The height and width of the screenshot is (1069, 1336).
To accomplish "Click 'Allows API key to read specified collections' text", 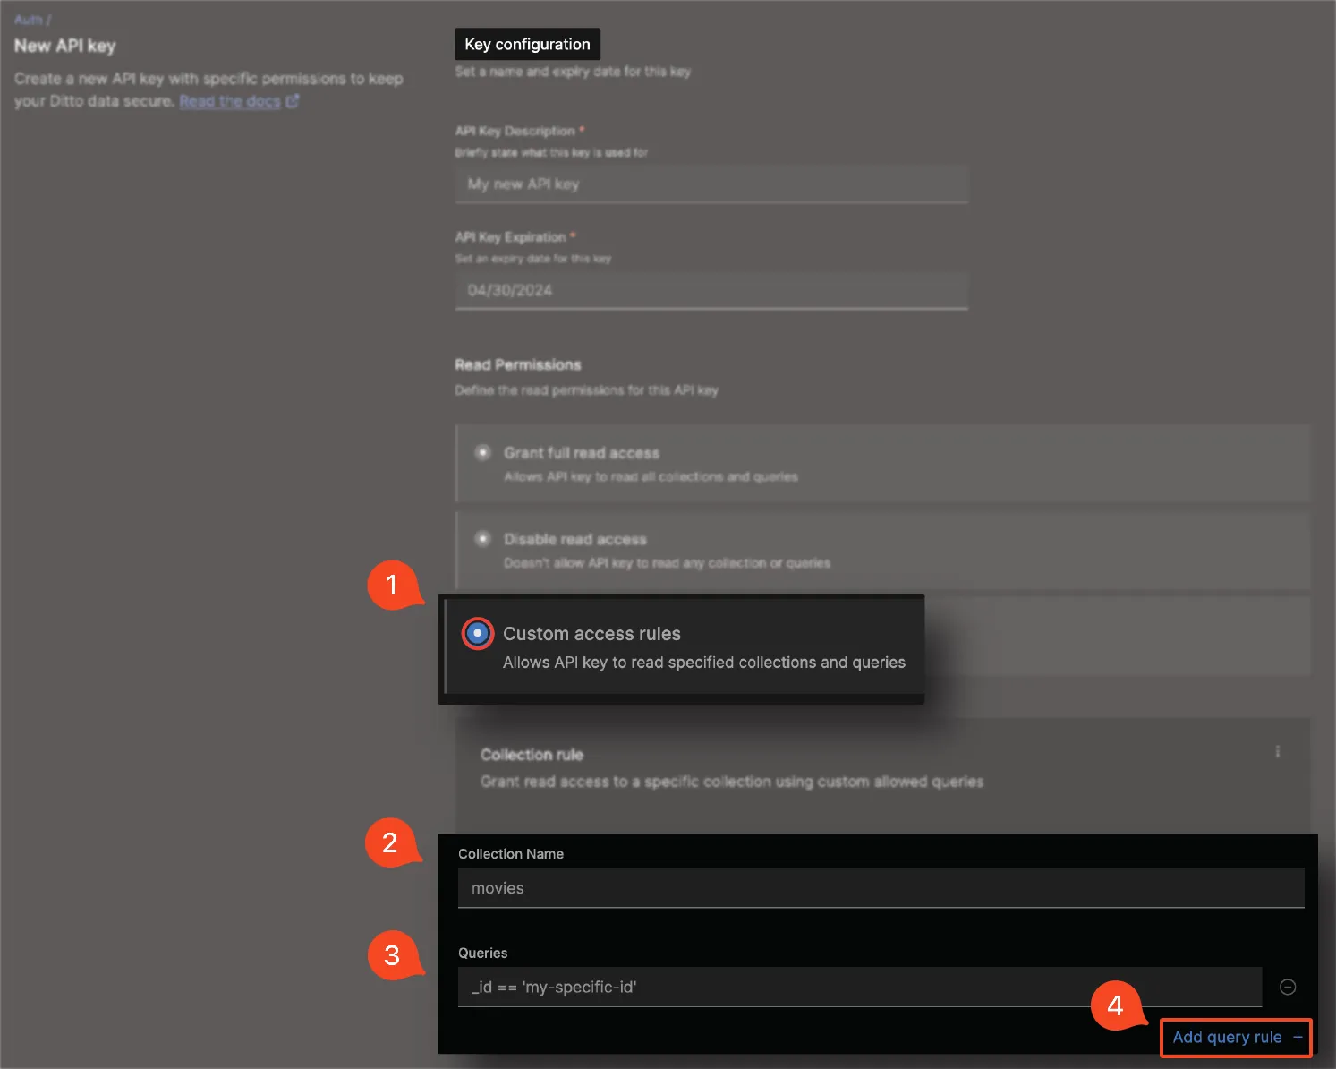I will click(704, 663).
